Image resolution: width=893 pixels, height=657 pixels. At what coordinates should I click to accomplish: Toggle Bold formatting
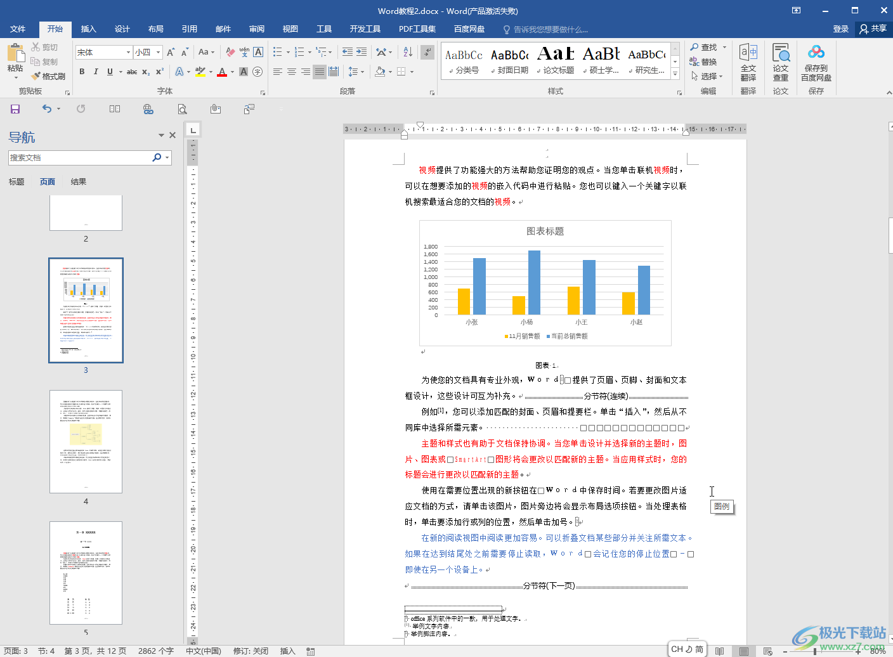point(82,72)
